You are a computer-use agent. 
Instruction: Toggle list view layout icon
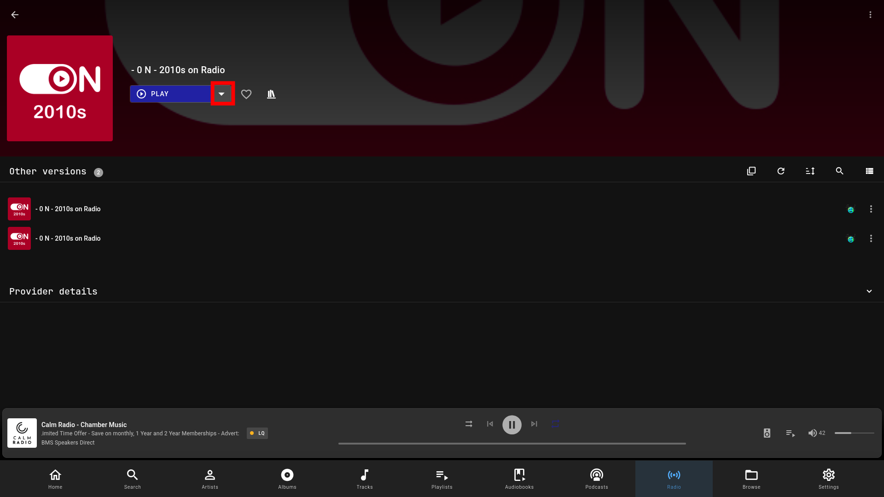click(869, 171)
